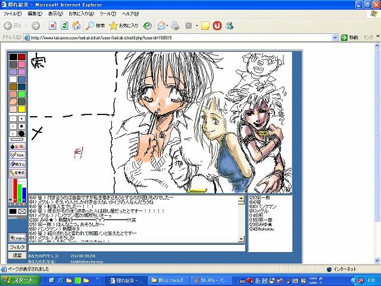Open the ヘルプ(H) menu
This screenshot has height=286, width=381.
(x=130, y=14)
